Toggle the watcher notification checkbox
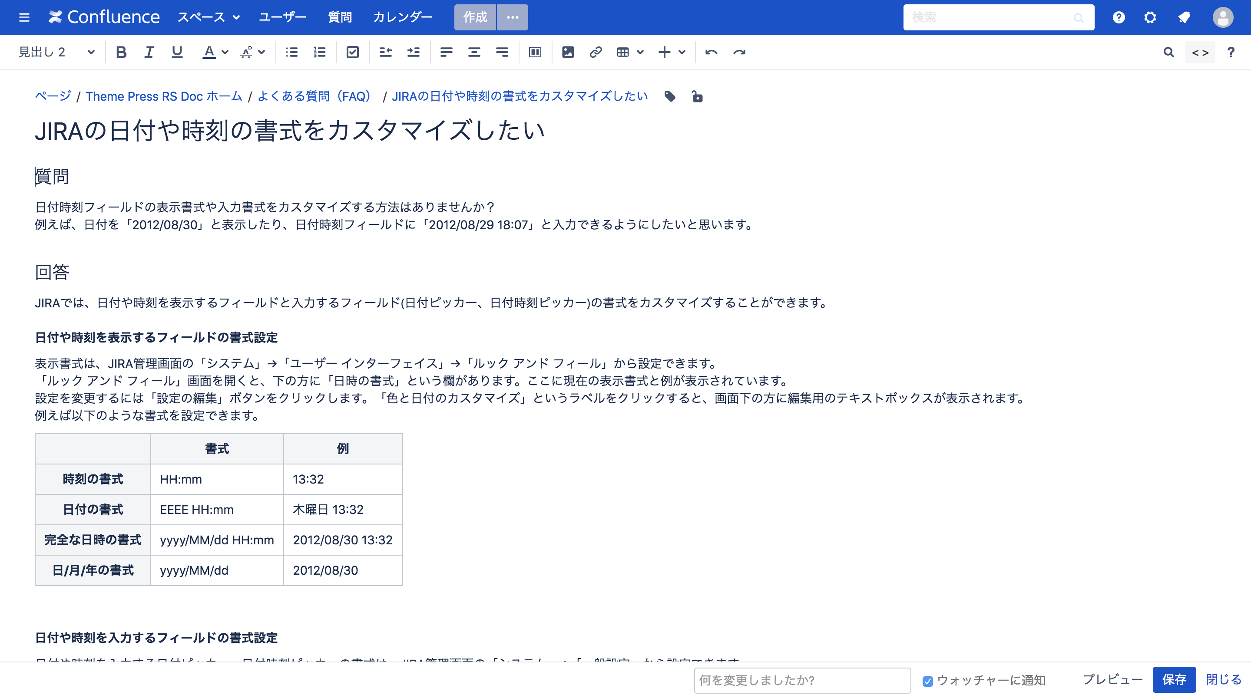Image resolution: width=1251 pixels, height=698 pixels. [x=927, y=681]
